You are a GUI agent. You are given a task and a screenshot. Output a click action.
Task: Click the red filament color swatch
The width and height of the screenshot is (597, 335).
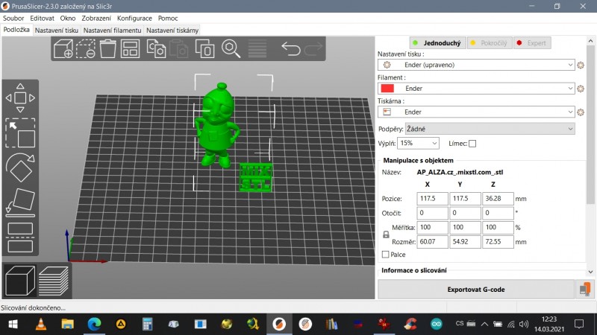point(387,89)
